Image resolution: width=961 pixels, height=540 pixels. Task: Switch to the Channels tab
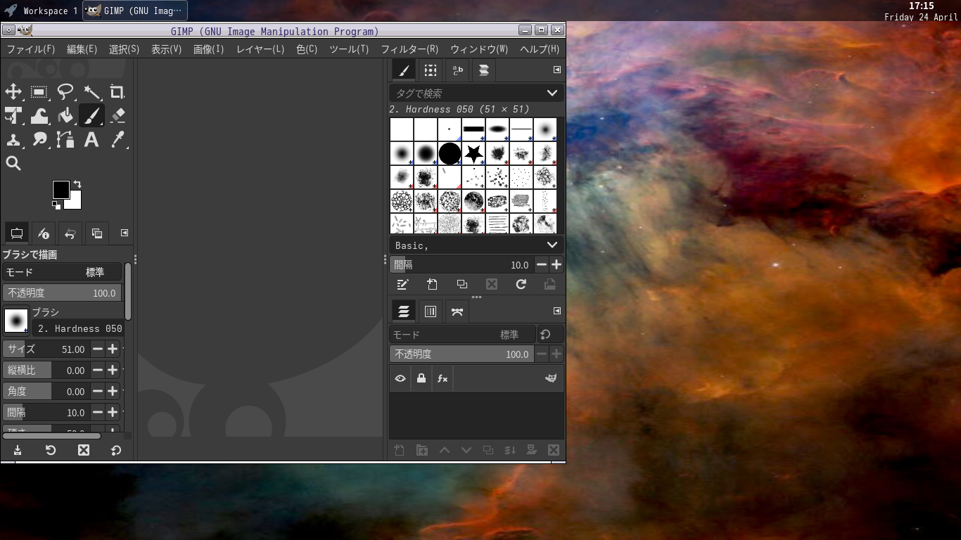coord(431,311)
